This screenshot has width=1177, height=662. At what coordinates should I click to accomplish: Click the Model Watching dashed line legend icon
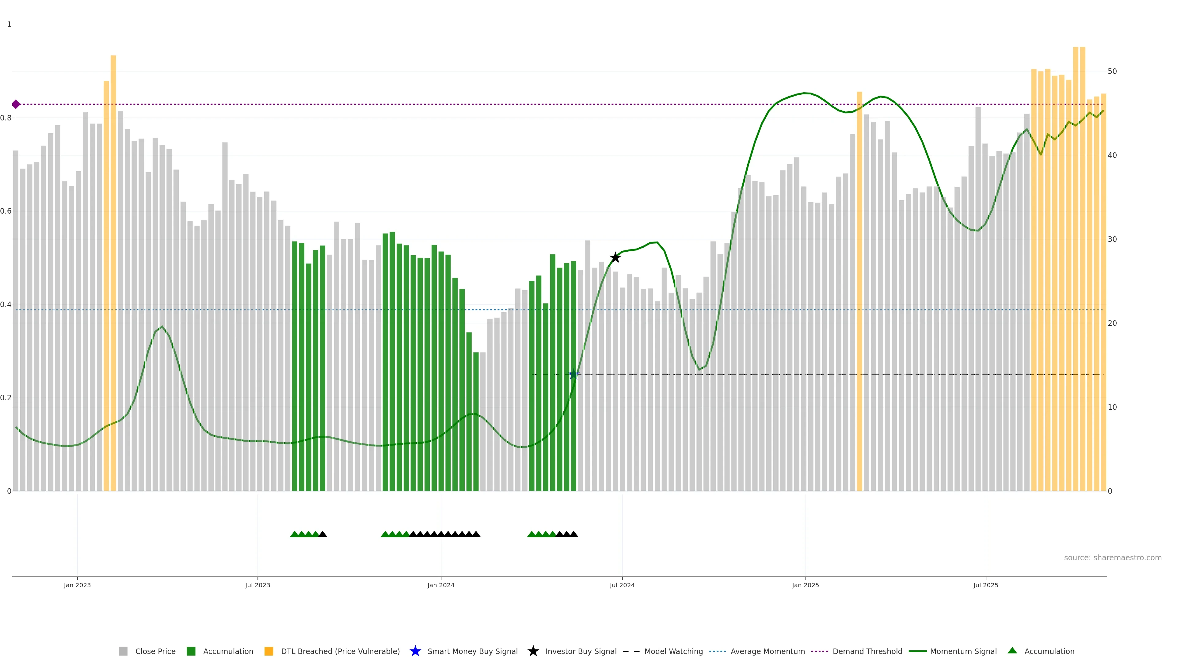(631, 651)
